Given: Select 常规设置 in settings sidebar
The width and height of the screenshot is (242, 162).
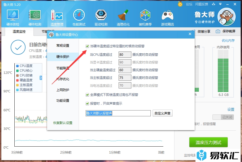Looking at the screenshot, I should 63,46.
